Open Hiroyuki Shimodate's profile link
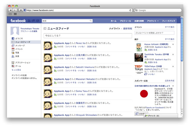Screen dimensions: 190x127 pos(86,115)
